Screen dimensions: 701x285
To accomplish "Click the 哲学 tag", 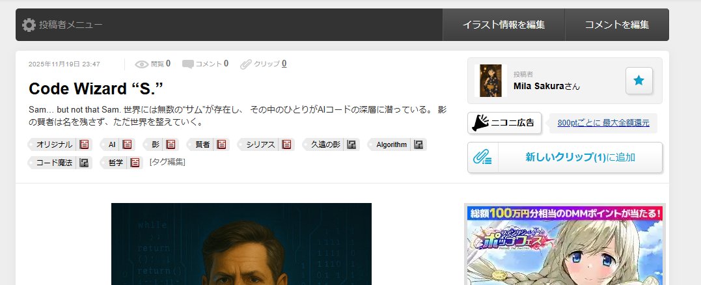I will pyautogui.click(x=116, y=163).
